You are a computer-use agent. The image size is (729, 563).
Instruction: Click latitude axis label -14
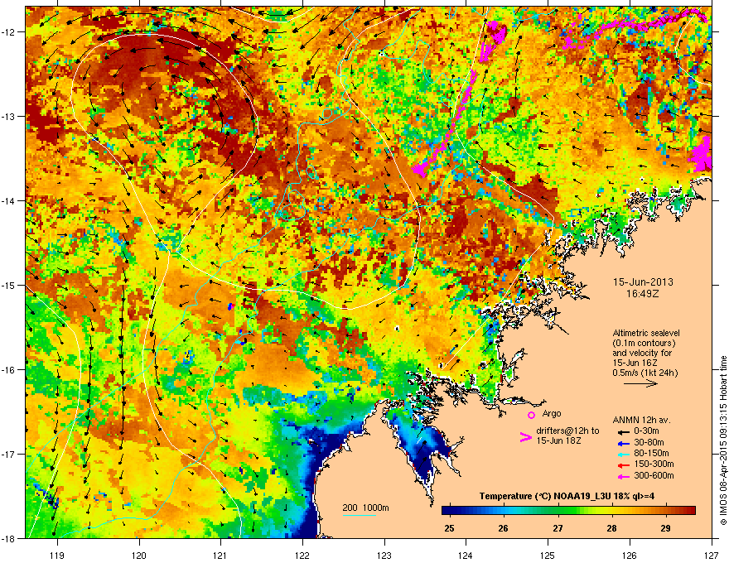[8, 200]
